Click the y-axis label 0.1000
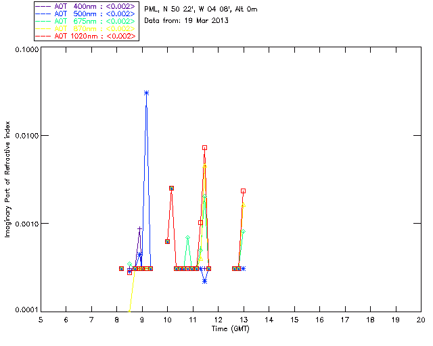Screen dimensions: 433x346 coord(26,49)
